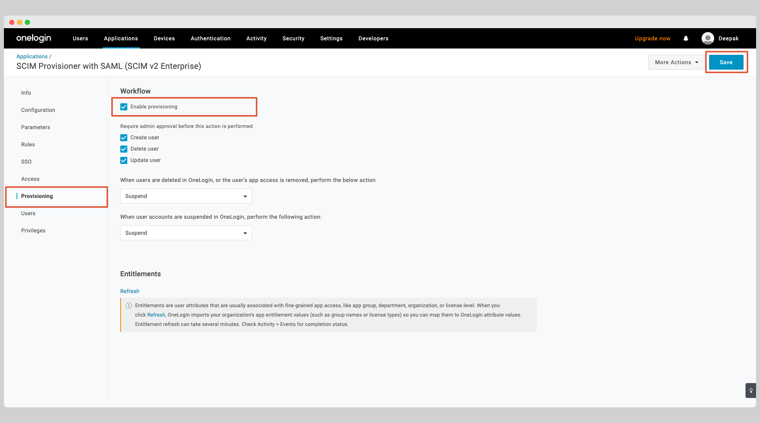Viewport: 760px width, 423px height.
Task: Open the More Actions menu
Action: click(x=675, y=62)
